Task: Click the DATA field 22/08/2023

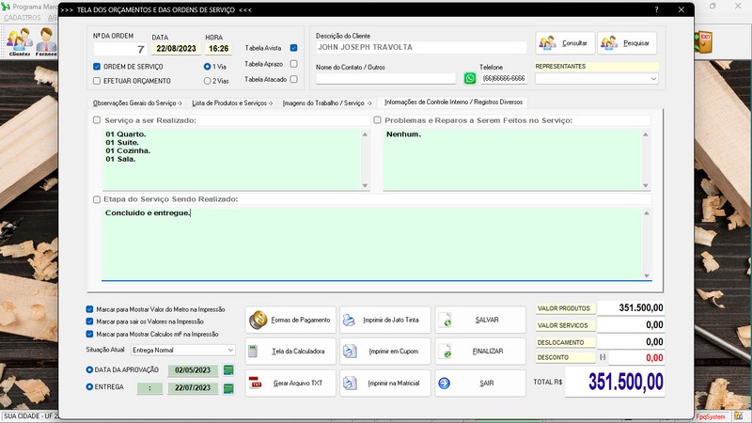Action: coord(176,49)
